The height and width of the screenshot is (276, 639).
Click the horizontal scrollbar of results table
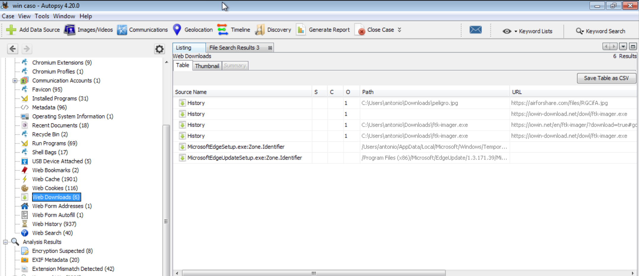pos(313,273)
